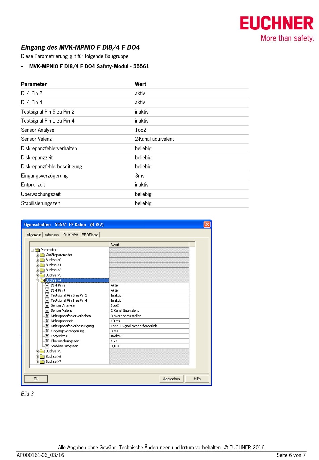Click the Sensor Analyse parameter icon

coord(47,305)
